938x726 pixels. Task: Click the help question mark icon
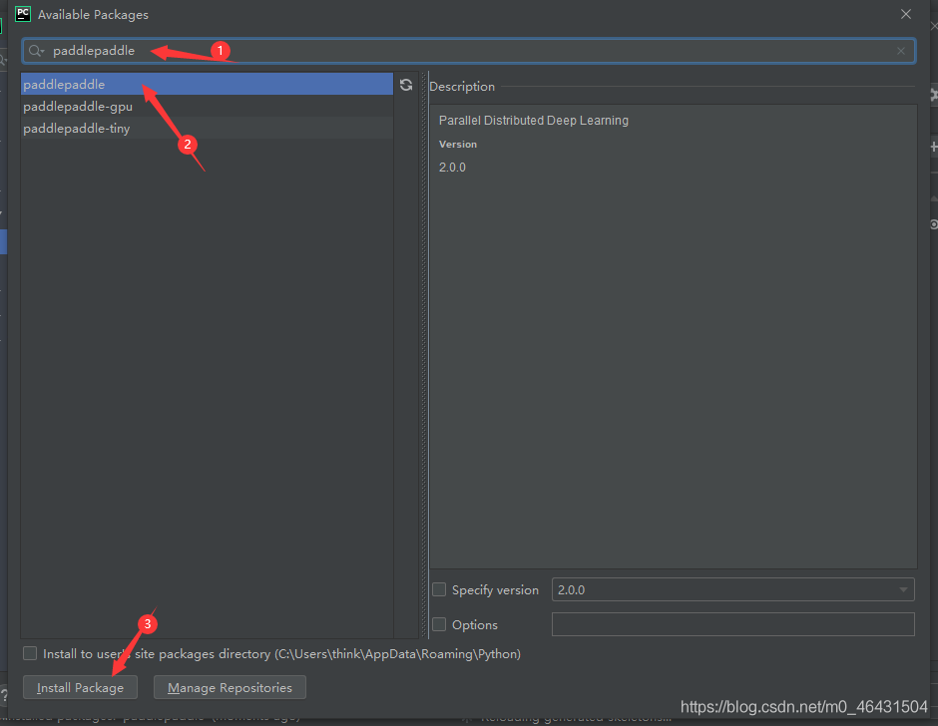4,695
